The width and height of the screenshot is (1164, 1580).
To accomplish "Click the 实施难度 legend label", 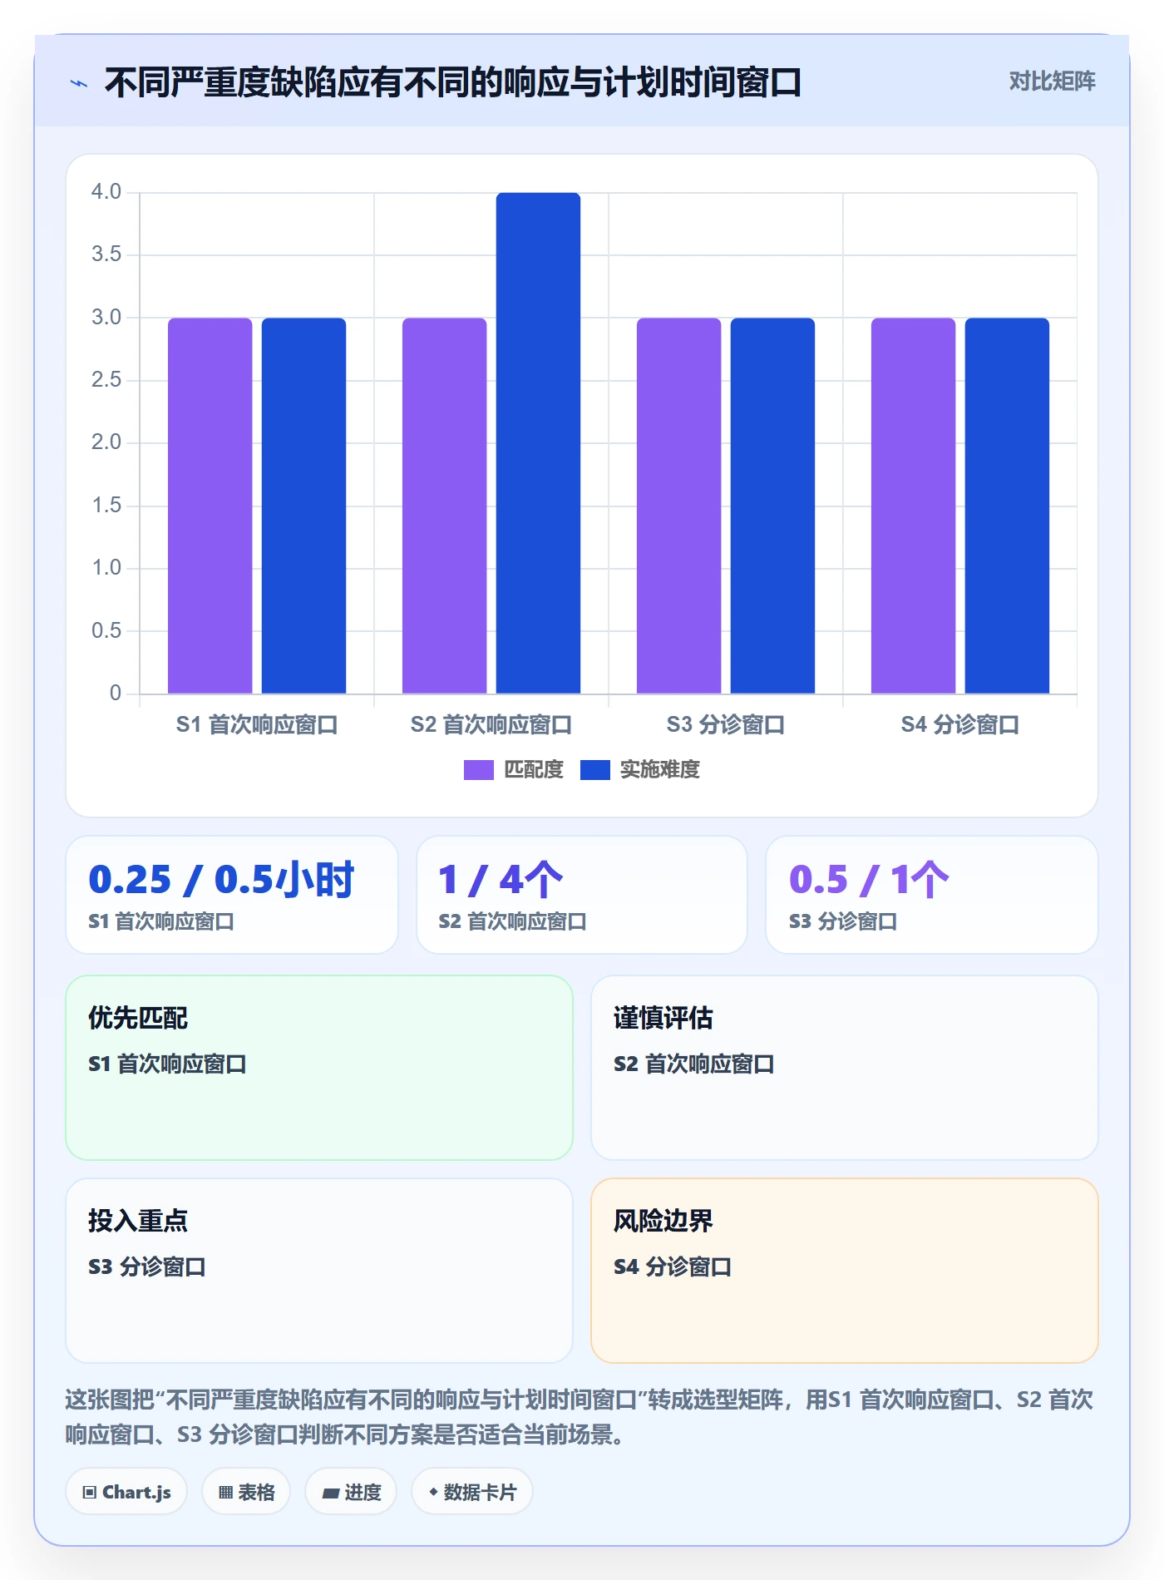I will [x=659, y=770].
